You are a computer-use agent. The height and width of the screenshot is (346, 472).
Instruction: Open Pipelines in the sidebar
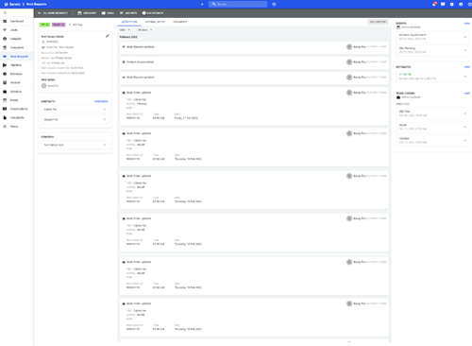17,65
